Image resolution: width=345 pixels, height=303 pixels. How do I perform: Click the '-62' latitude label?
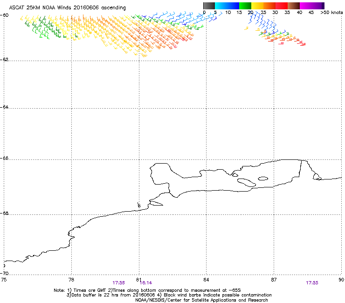(5, 60)
